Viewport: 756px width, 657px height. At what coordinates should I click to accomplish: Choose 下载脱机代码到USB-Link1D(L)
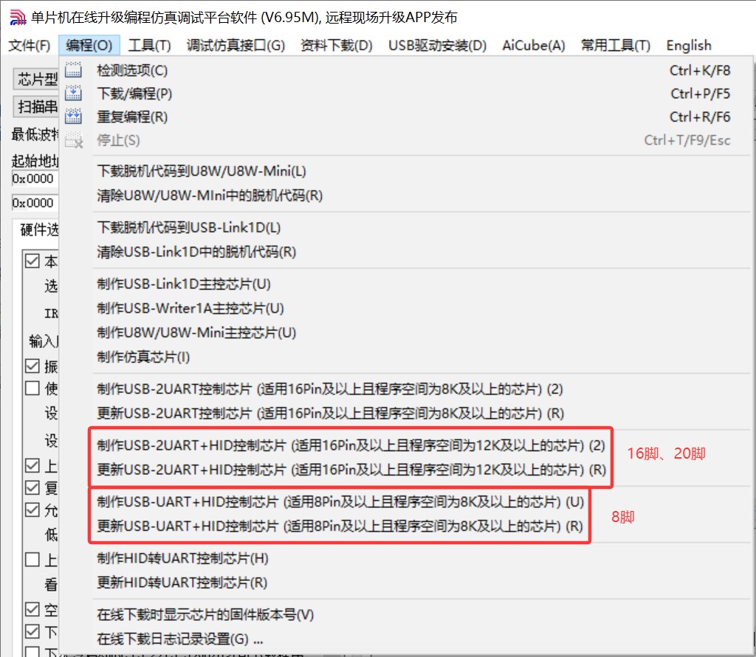[x=406, y=227]
